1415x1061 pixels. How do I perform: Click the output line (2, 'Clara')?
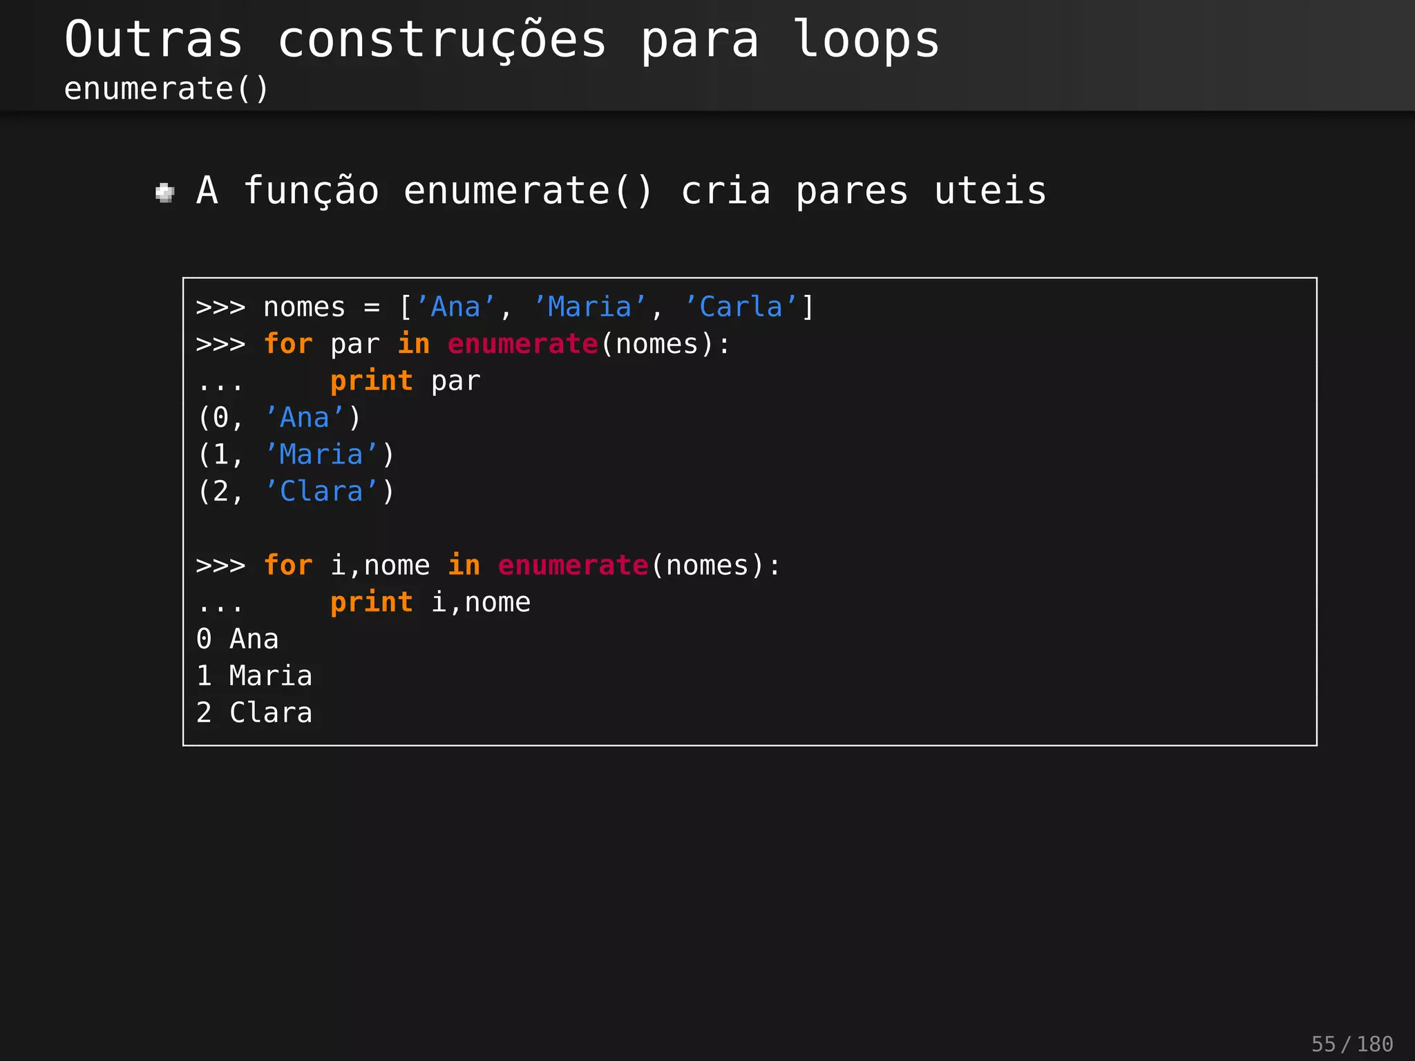[x=296, y=492]
